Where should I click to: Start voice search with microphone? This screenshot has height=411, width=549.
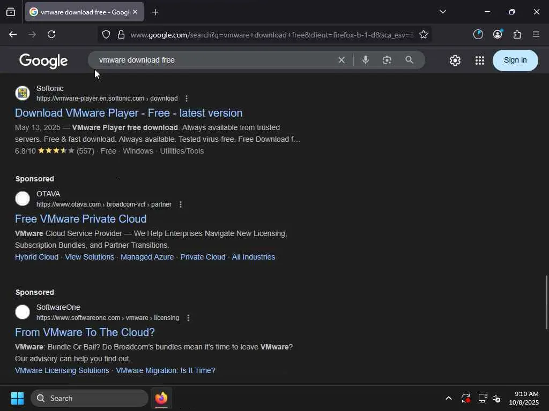coord(365,60)
